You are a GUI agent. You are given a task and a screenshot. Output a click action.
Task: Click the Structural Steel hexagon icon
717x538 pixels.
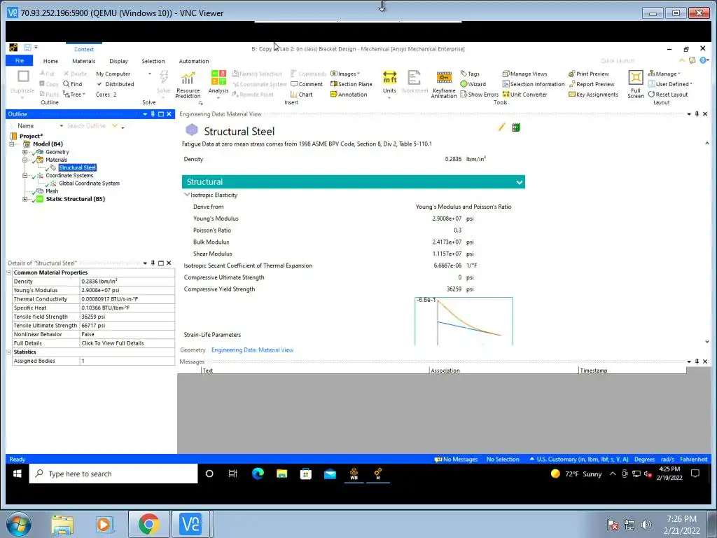tap(192, 130)
